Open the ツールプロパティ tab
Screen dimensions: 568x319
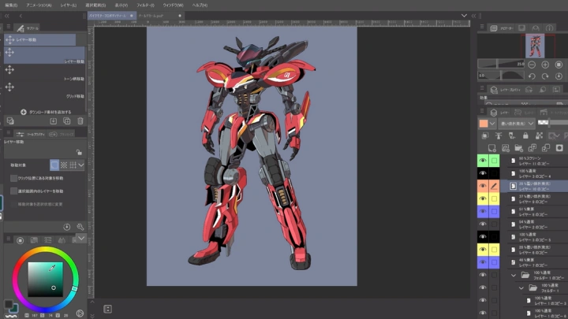[31, 134]
